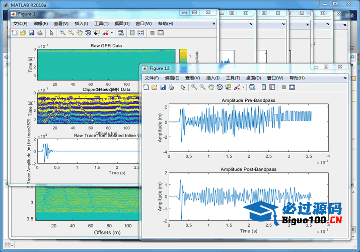Click the Amplitude Pre-Bandpass plot title
The height and width of the screenshot is (252, 360).
click(248, 100)
